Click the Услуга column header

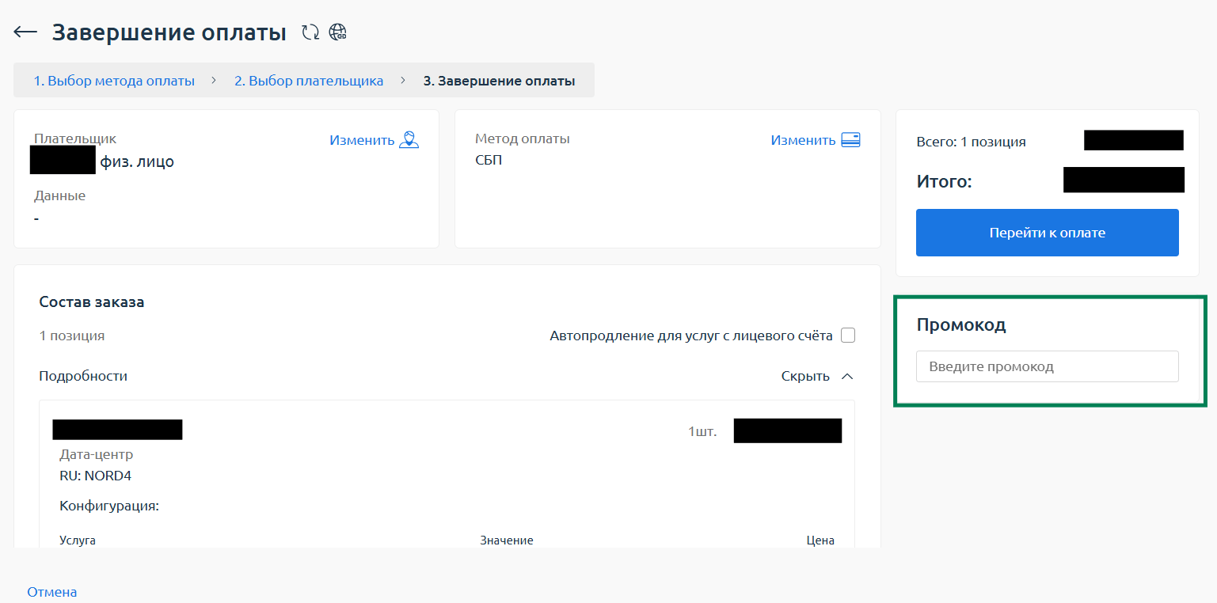coord(78,540)
